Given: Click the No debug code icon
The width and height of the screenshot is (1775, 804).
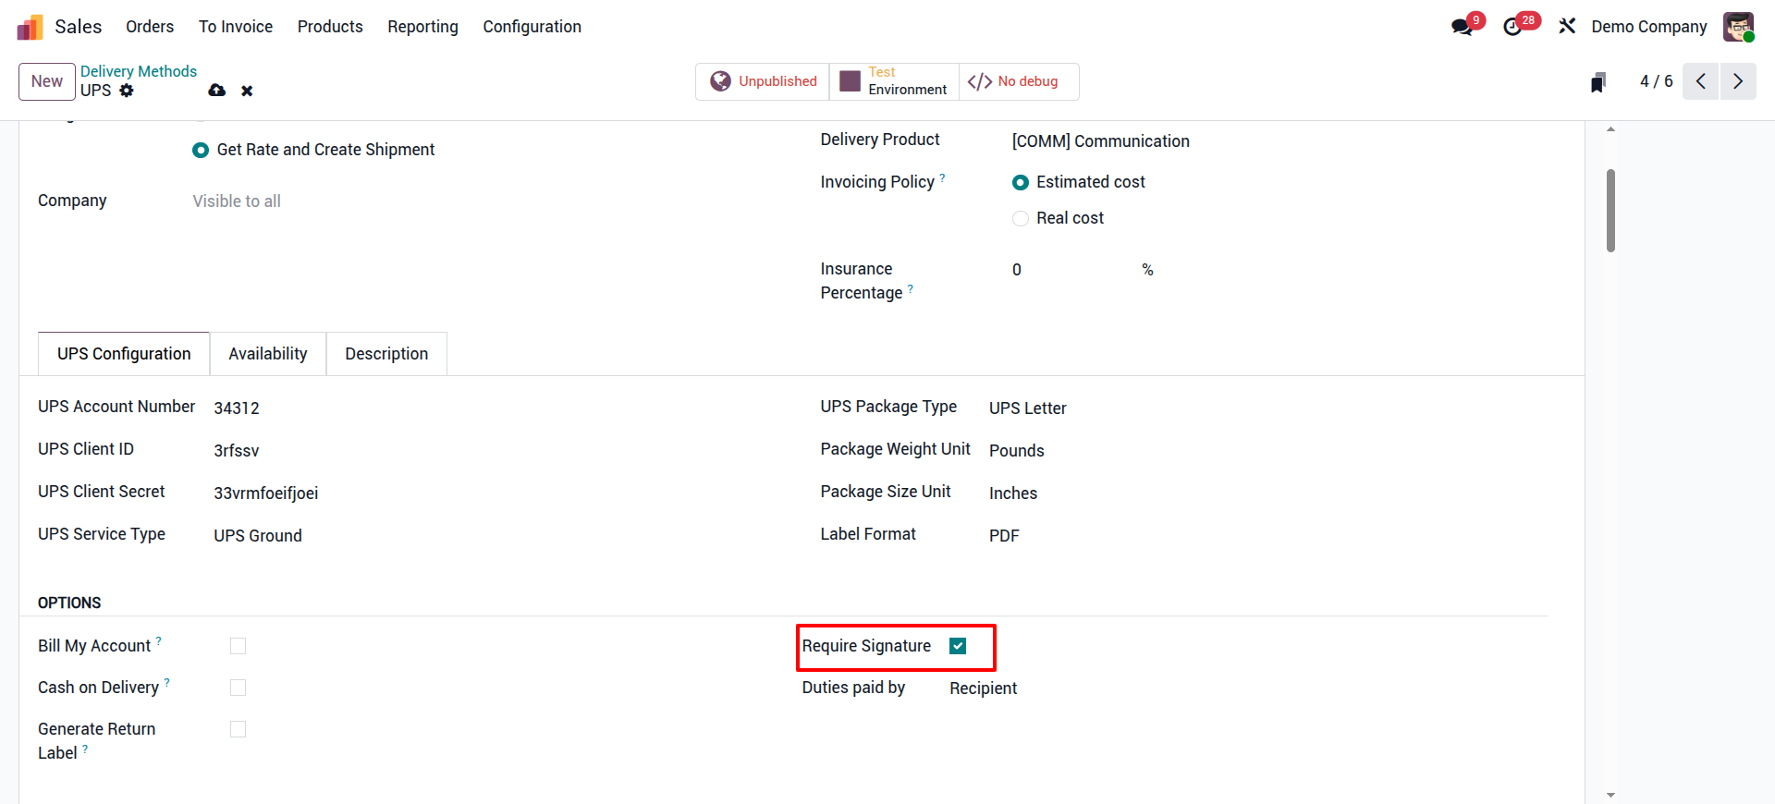Looking at the screenshot, I should point(980,81).
